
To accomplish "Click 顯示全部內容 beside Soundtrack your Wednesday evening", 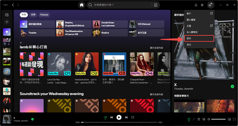I will (156, 94).
